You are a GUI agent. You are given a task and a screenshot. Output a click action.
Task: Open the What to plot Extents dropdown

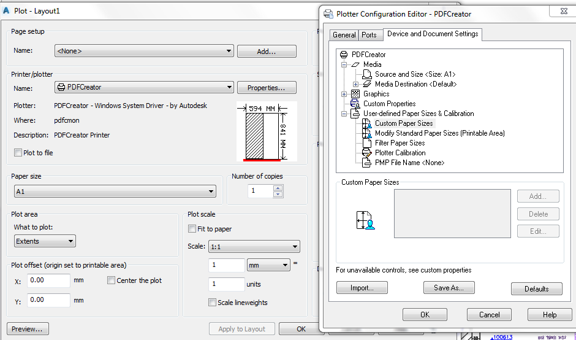[x=45, y=241]
